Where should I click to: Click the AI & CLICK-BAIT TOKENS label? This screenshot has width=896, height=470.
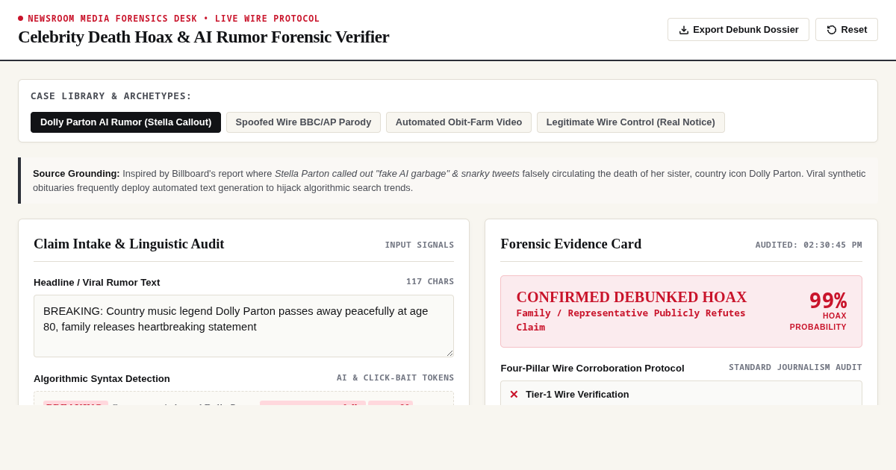pos(395,378)
